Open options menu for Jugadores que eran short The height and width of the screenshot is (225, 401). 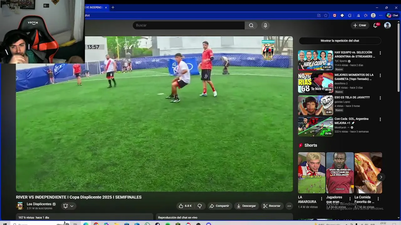click(x=350, y=199)
